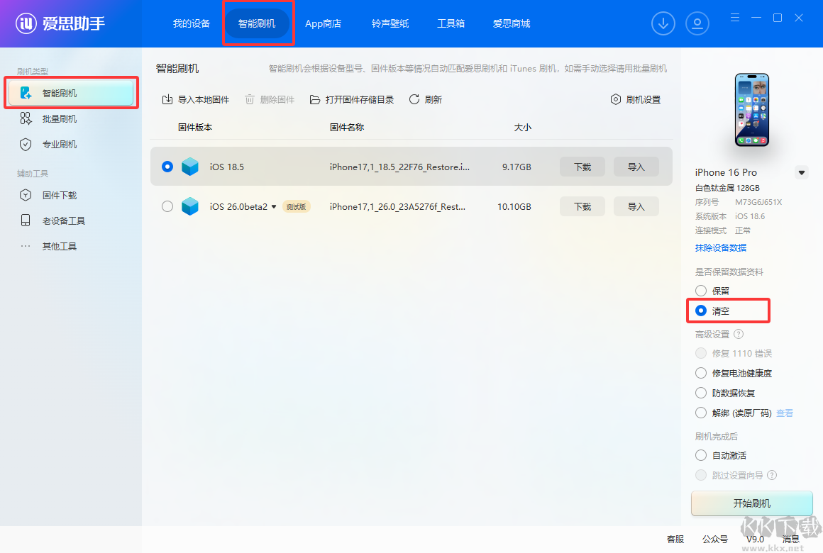
Task: Click the 大小 column header
Action: (523, 127)
